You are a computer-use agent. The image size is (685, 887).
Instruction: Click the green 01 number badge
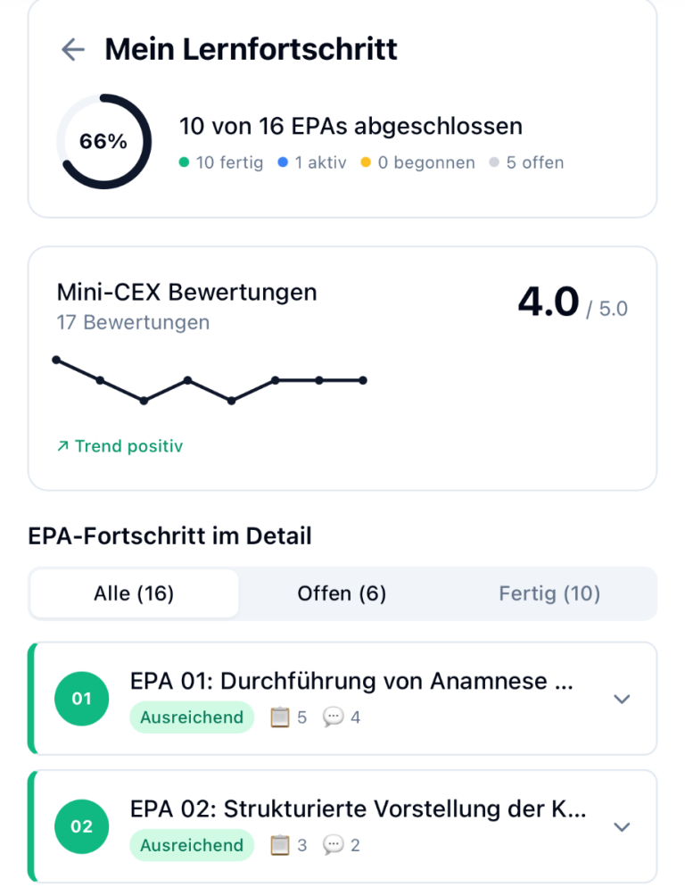[x=82, y=699]
